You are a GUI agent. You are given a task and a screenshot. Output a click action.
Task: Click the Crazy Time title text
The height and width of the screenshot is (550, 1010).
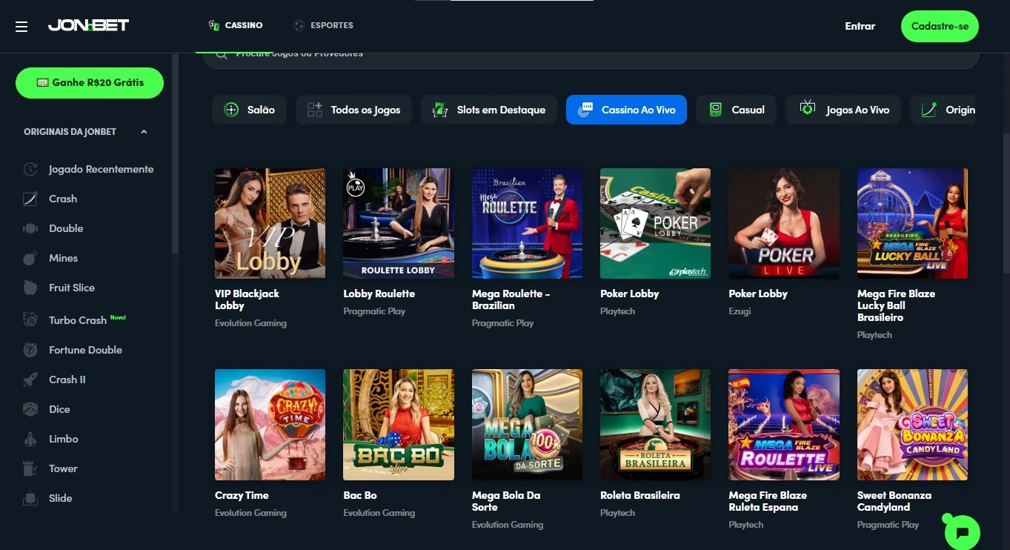242,495
